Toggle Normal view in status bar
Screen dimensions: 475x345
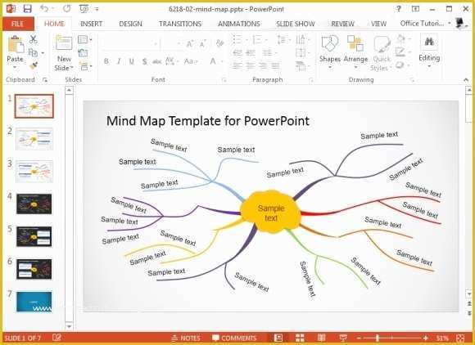click(x=278, y=338)
